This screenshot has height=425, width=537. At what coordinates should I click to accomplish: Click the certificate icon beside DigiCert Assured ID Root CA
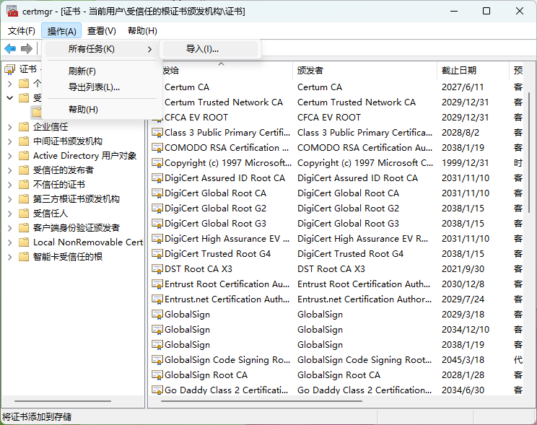(x=157, y=178)
